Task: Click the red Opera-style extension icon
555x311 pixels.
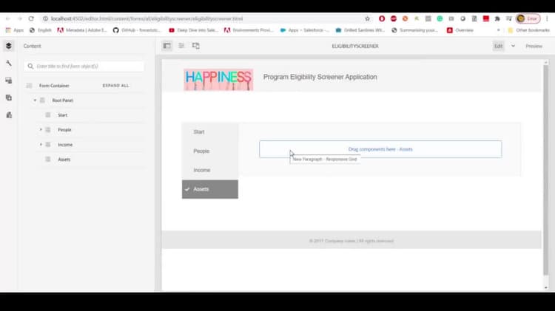Action: [x=382, y=18]
